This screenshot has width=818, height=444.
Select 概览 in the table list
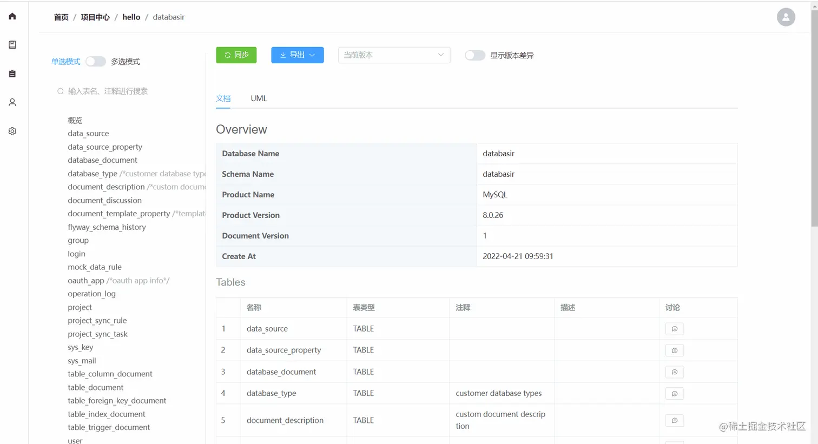pos(75,120)
